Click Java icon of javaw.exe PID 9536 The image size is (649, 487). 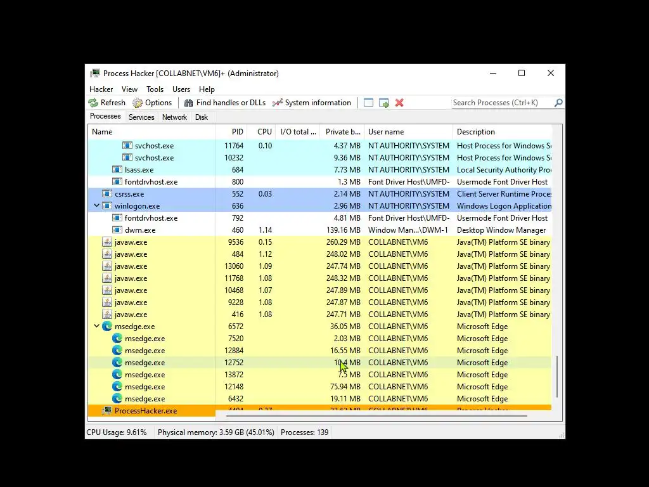(106, 242)
